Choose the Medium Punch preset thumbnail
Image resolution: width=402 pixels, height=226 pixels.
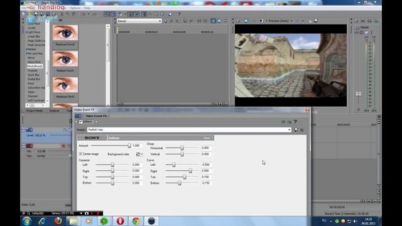65,59
